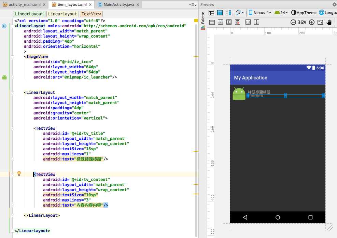Zoom out the preview with minus
Image resolution: width=337 pixels, height=238 pixels.
[x=293, y=22]
